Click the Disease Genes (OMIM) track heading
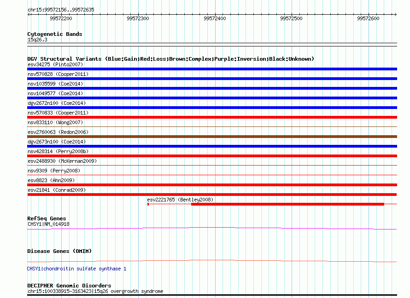This screenshot has height=298, width=410. [59, 251]
